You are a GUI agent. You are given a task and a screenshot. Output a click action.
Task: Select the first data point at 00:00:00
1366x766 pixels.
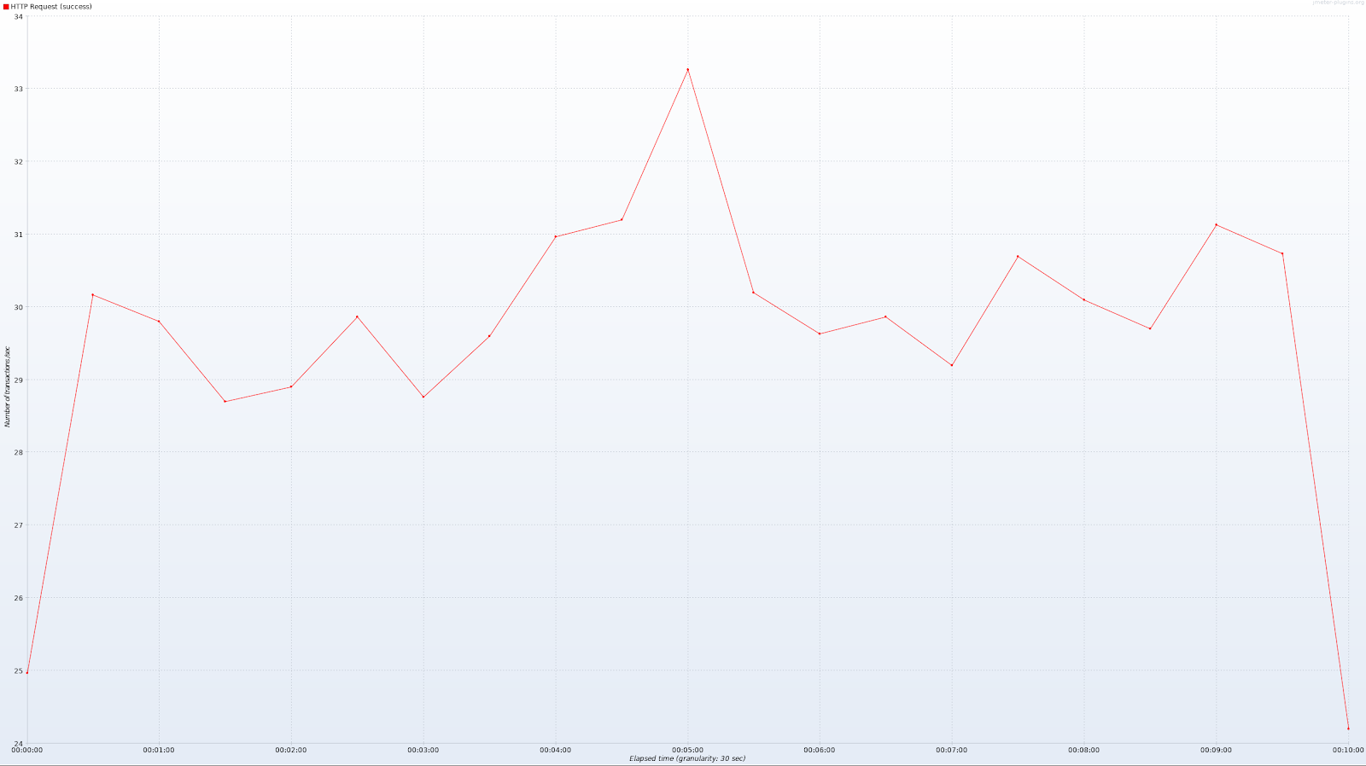[27, 672]
